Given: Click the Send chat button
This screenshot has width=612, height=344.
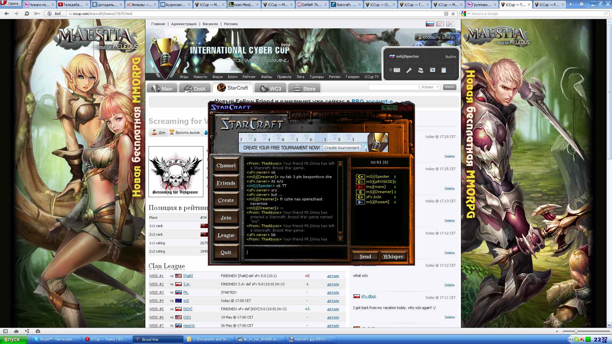Looking at the screenshot, I should coord(365,257).
